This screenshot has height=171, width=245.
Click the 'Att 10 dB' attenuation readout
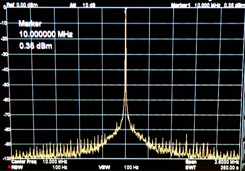[x=82, y=5]
